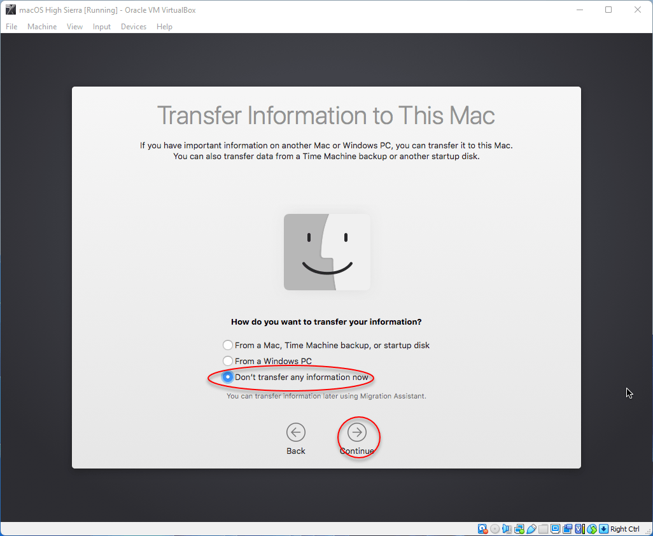Open the View menu
Image resolution: width=653 pixels, height=536 pixels.
(x=74, y=27)
